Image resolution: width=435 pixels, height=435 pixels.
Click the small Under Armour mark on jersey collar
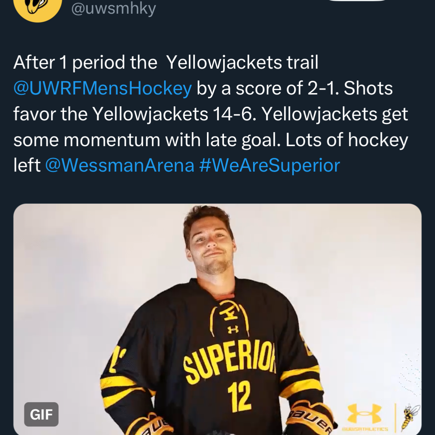[x=233, y=329]
